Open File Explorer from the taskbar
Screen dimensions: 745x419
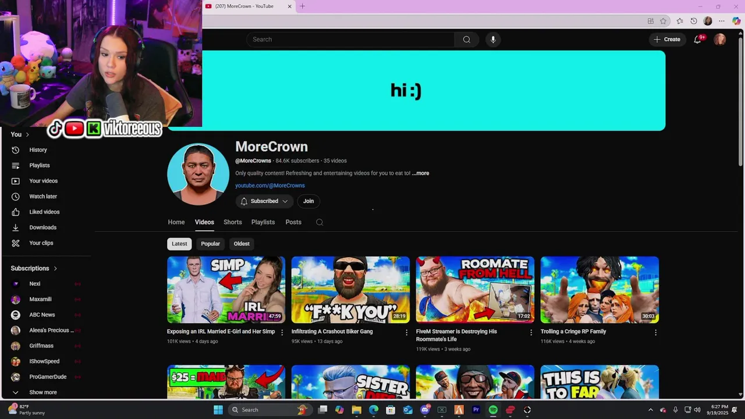tap(356, 410)
